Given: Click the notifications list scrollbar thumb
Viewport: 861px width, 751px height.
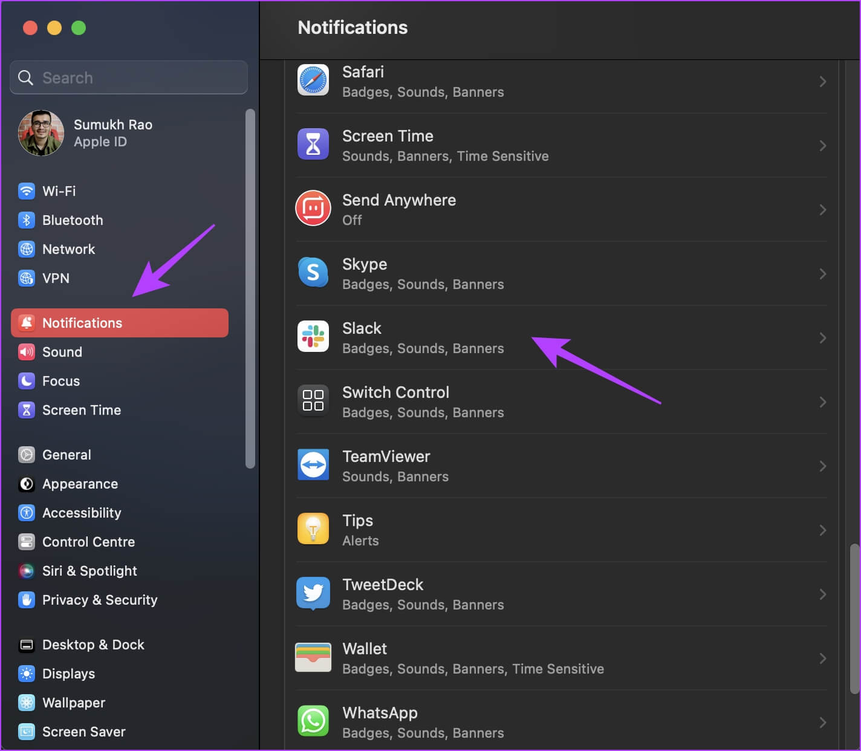Looking at the screenshot, I should pyautogui.click(x=854, y=619).
